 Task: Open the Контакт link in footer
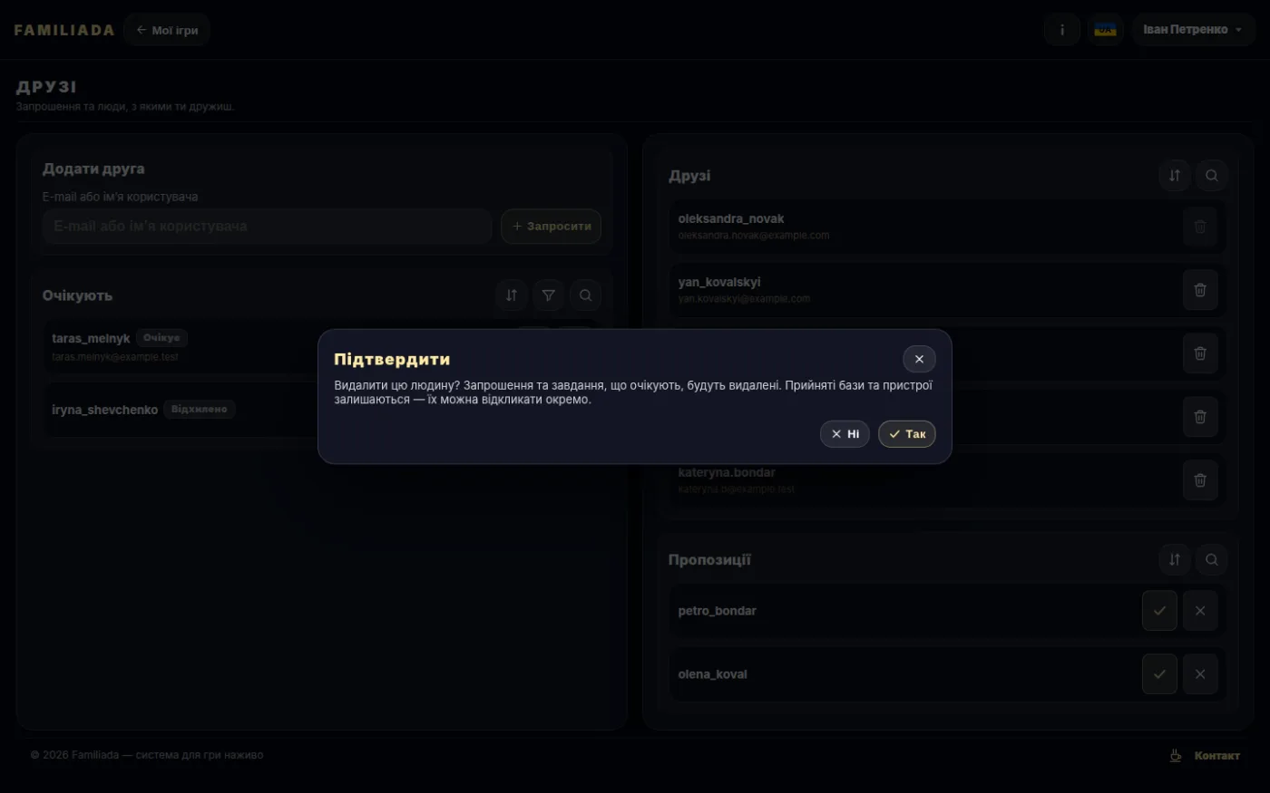[1216, 756]
